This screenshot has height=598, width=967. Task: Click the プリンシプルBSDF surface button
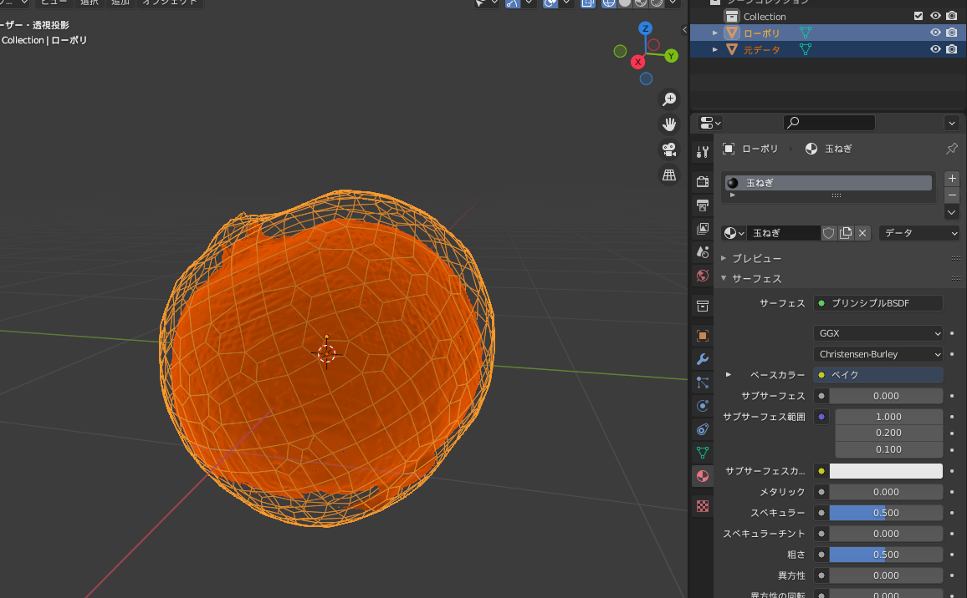point(877,302)
